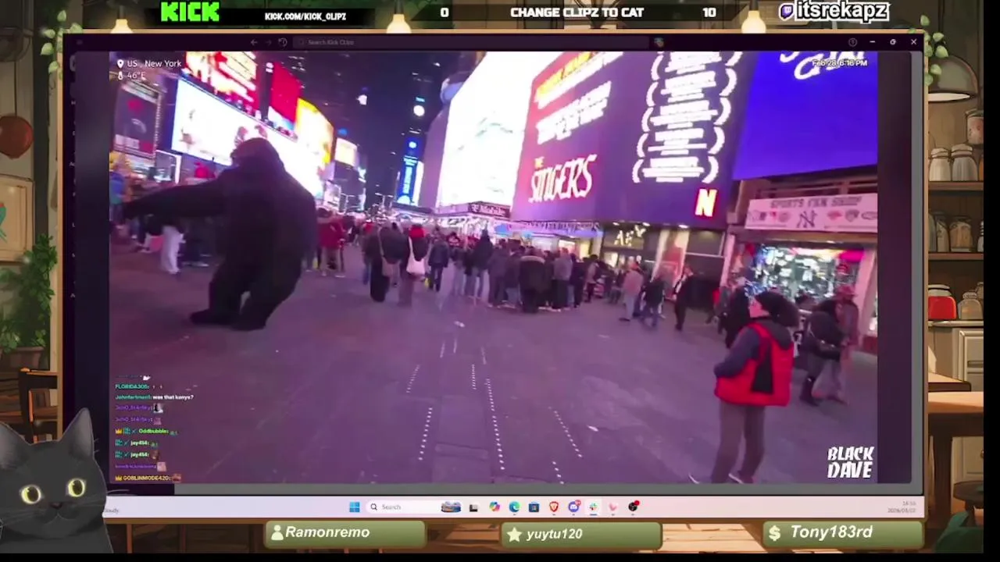The height and width of the screenshot is (562, 1000).
Task: Click chat message 'was that kanye?'
Action: coord(173,397)
